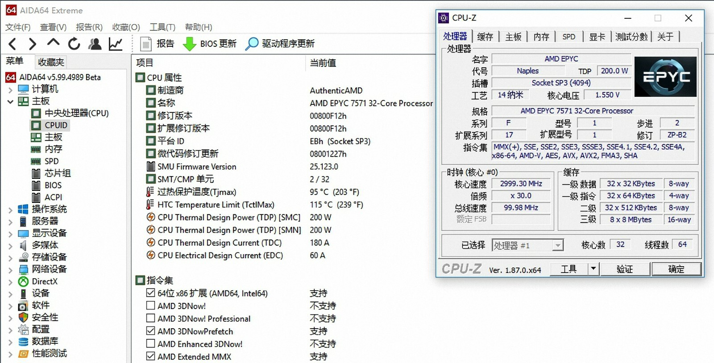
Task: Switch to the 測試分數 tab in CPU-Z
Action: 631,37
